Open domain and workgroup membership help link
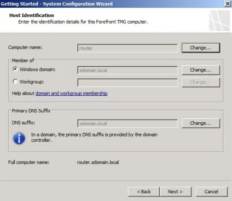Image resolution: width=232 pixels, height=201 pixels. pyautogui.click(x=71, y=93)
